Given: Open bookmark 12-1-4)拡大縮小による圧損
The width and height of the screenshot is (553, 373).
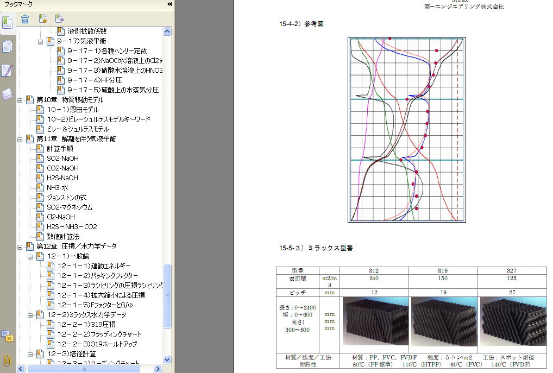Looking at the screenshot, I should coord(101,295).
